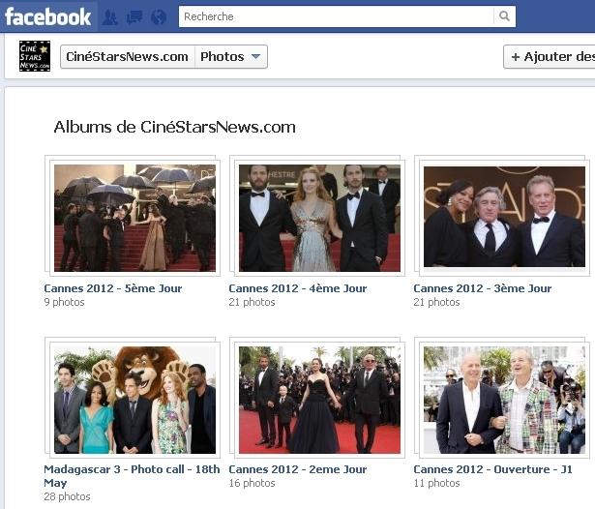Open friend requests icon
Image resolution: width=595 pixels, height=509 pixels.
(110, 17)
